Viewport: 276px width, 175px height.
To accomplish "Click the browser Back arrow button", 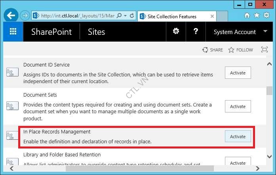I will (11, 16).
